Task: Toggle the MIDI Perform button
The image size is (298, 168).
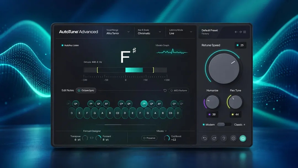Action: click(x=179, y=91)
